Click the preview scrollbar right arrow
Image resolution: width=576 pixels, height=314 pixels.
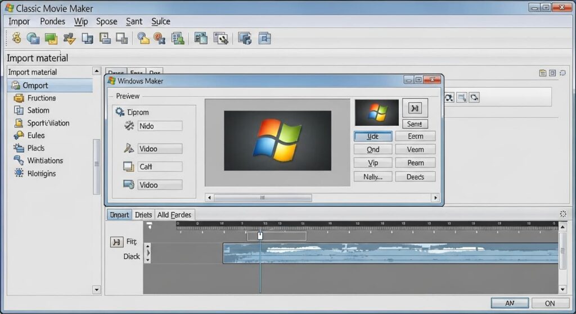[x=435, y=198]
